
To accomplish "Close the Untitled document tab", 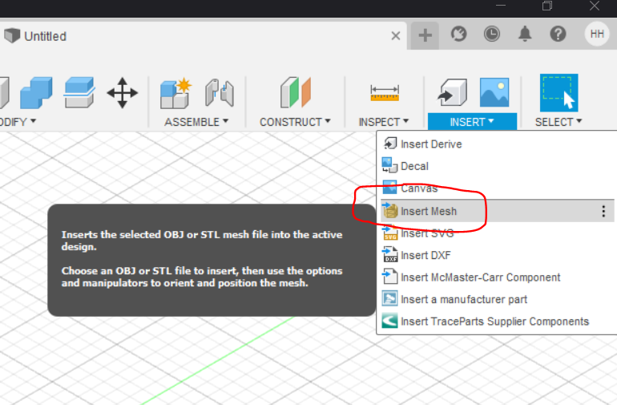I will pos(396,36).
